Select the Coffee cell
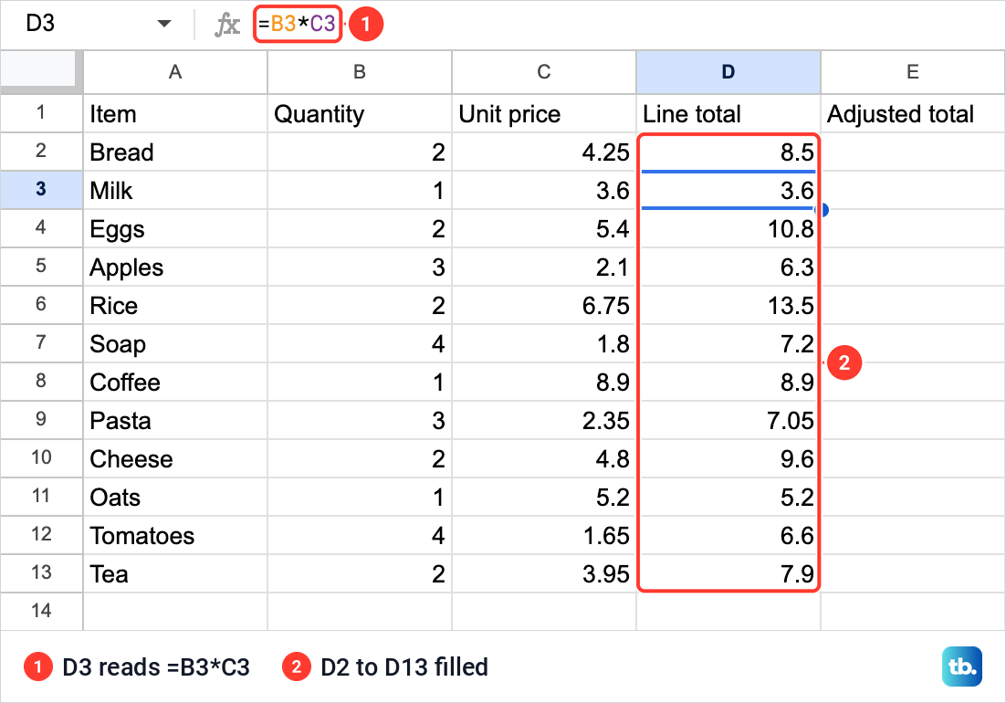Viewport: 1006px width, 703px height. pos(175,382)
